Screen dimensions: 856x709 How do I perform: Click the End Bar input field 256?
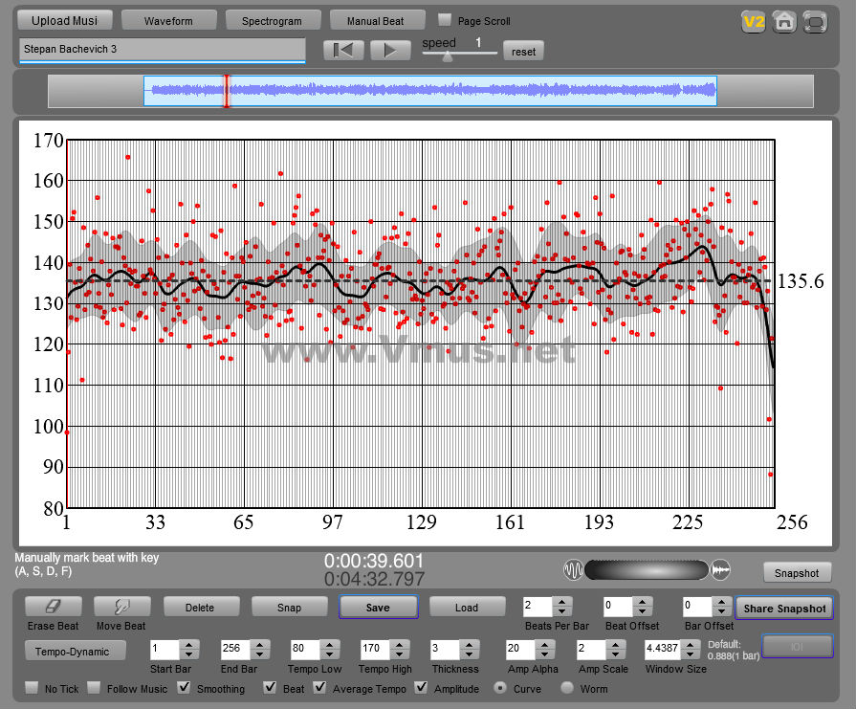235,649
